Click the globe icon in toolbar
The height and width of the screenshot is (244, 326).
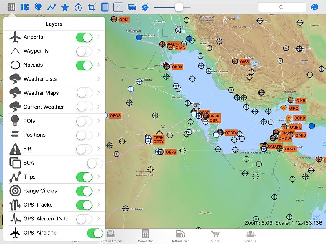(38, 7)
